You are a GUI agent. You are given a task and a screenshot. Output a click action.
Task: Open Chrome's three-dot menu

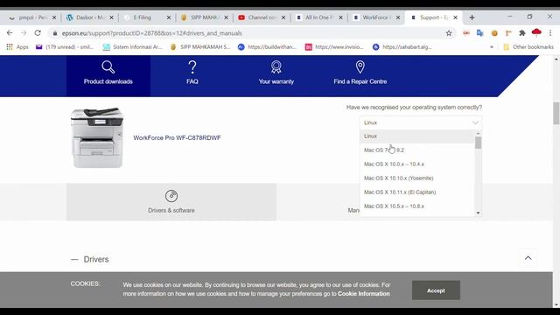point(550,33)
